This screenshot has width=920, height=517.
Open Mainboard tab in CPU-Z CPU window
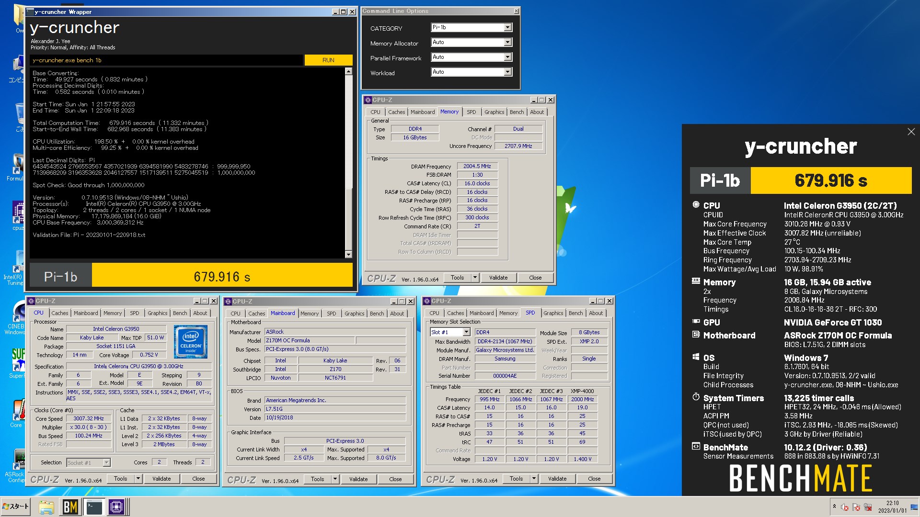click(86, 313)
